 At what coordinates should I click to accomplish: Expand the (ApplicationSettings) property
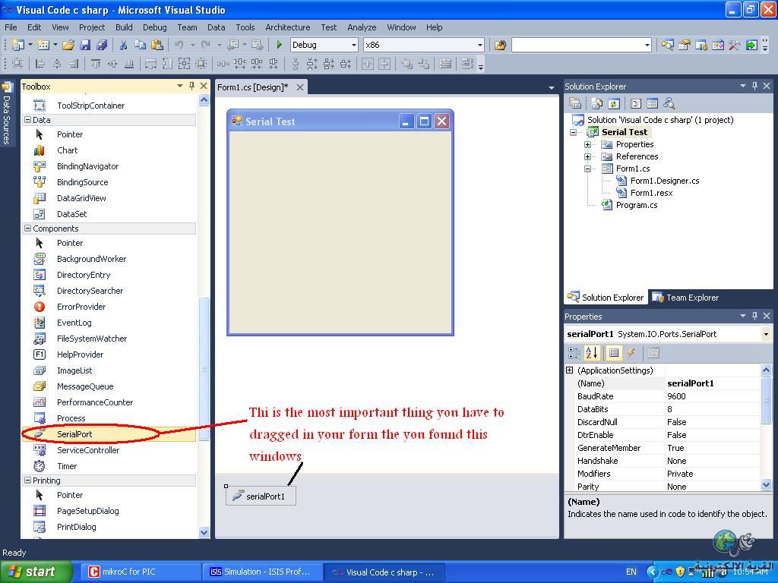[570, 370]
